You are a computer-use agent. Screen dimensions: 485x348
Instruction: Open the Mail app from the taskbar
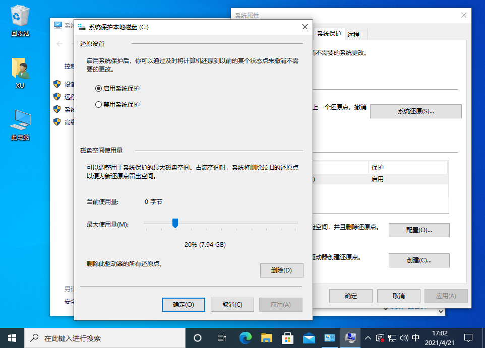pyautogui.click(x=309, y=337)
